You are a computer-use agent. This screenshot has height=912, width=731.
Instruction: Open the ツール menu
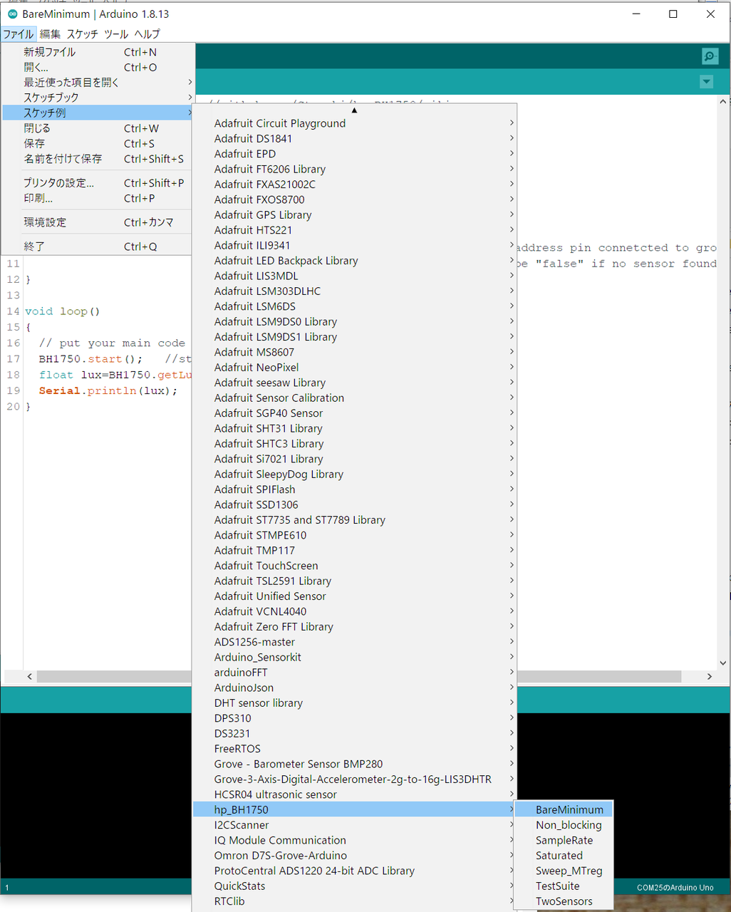116,33
